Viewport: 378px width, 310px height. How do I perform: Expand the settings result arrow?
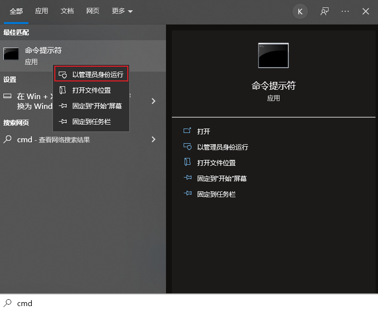154,101
